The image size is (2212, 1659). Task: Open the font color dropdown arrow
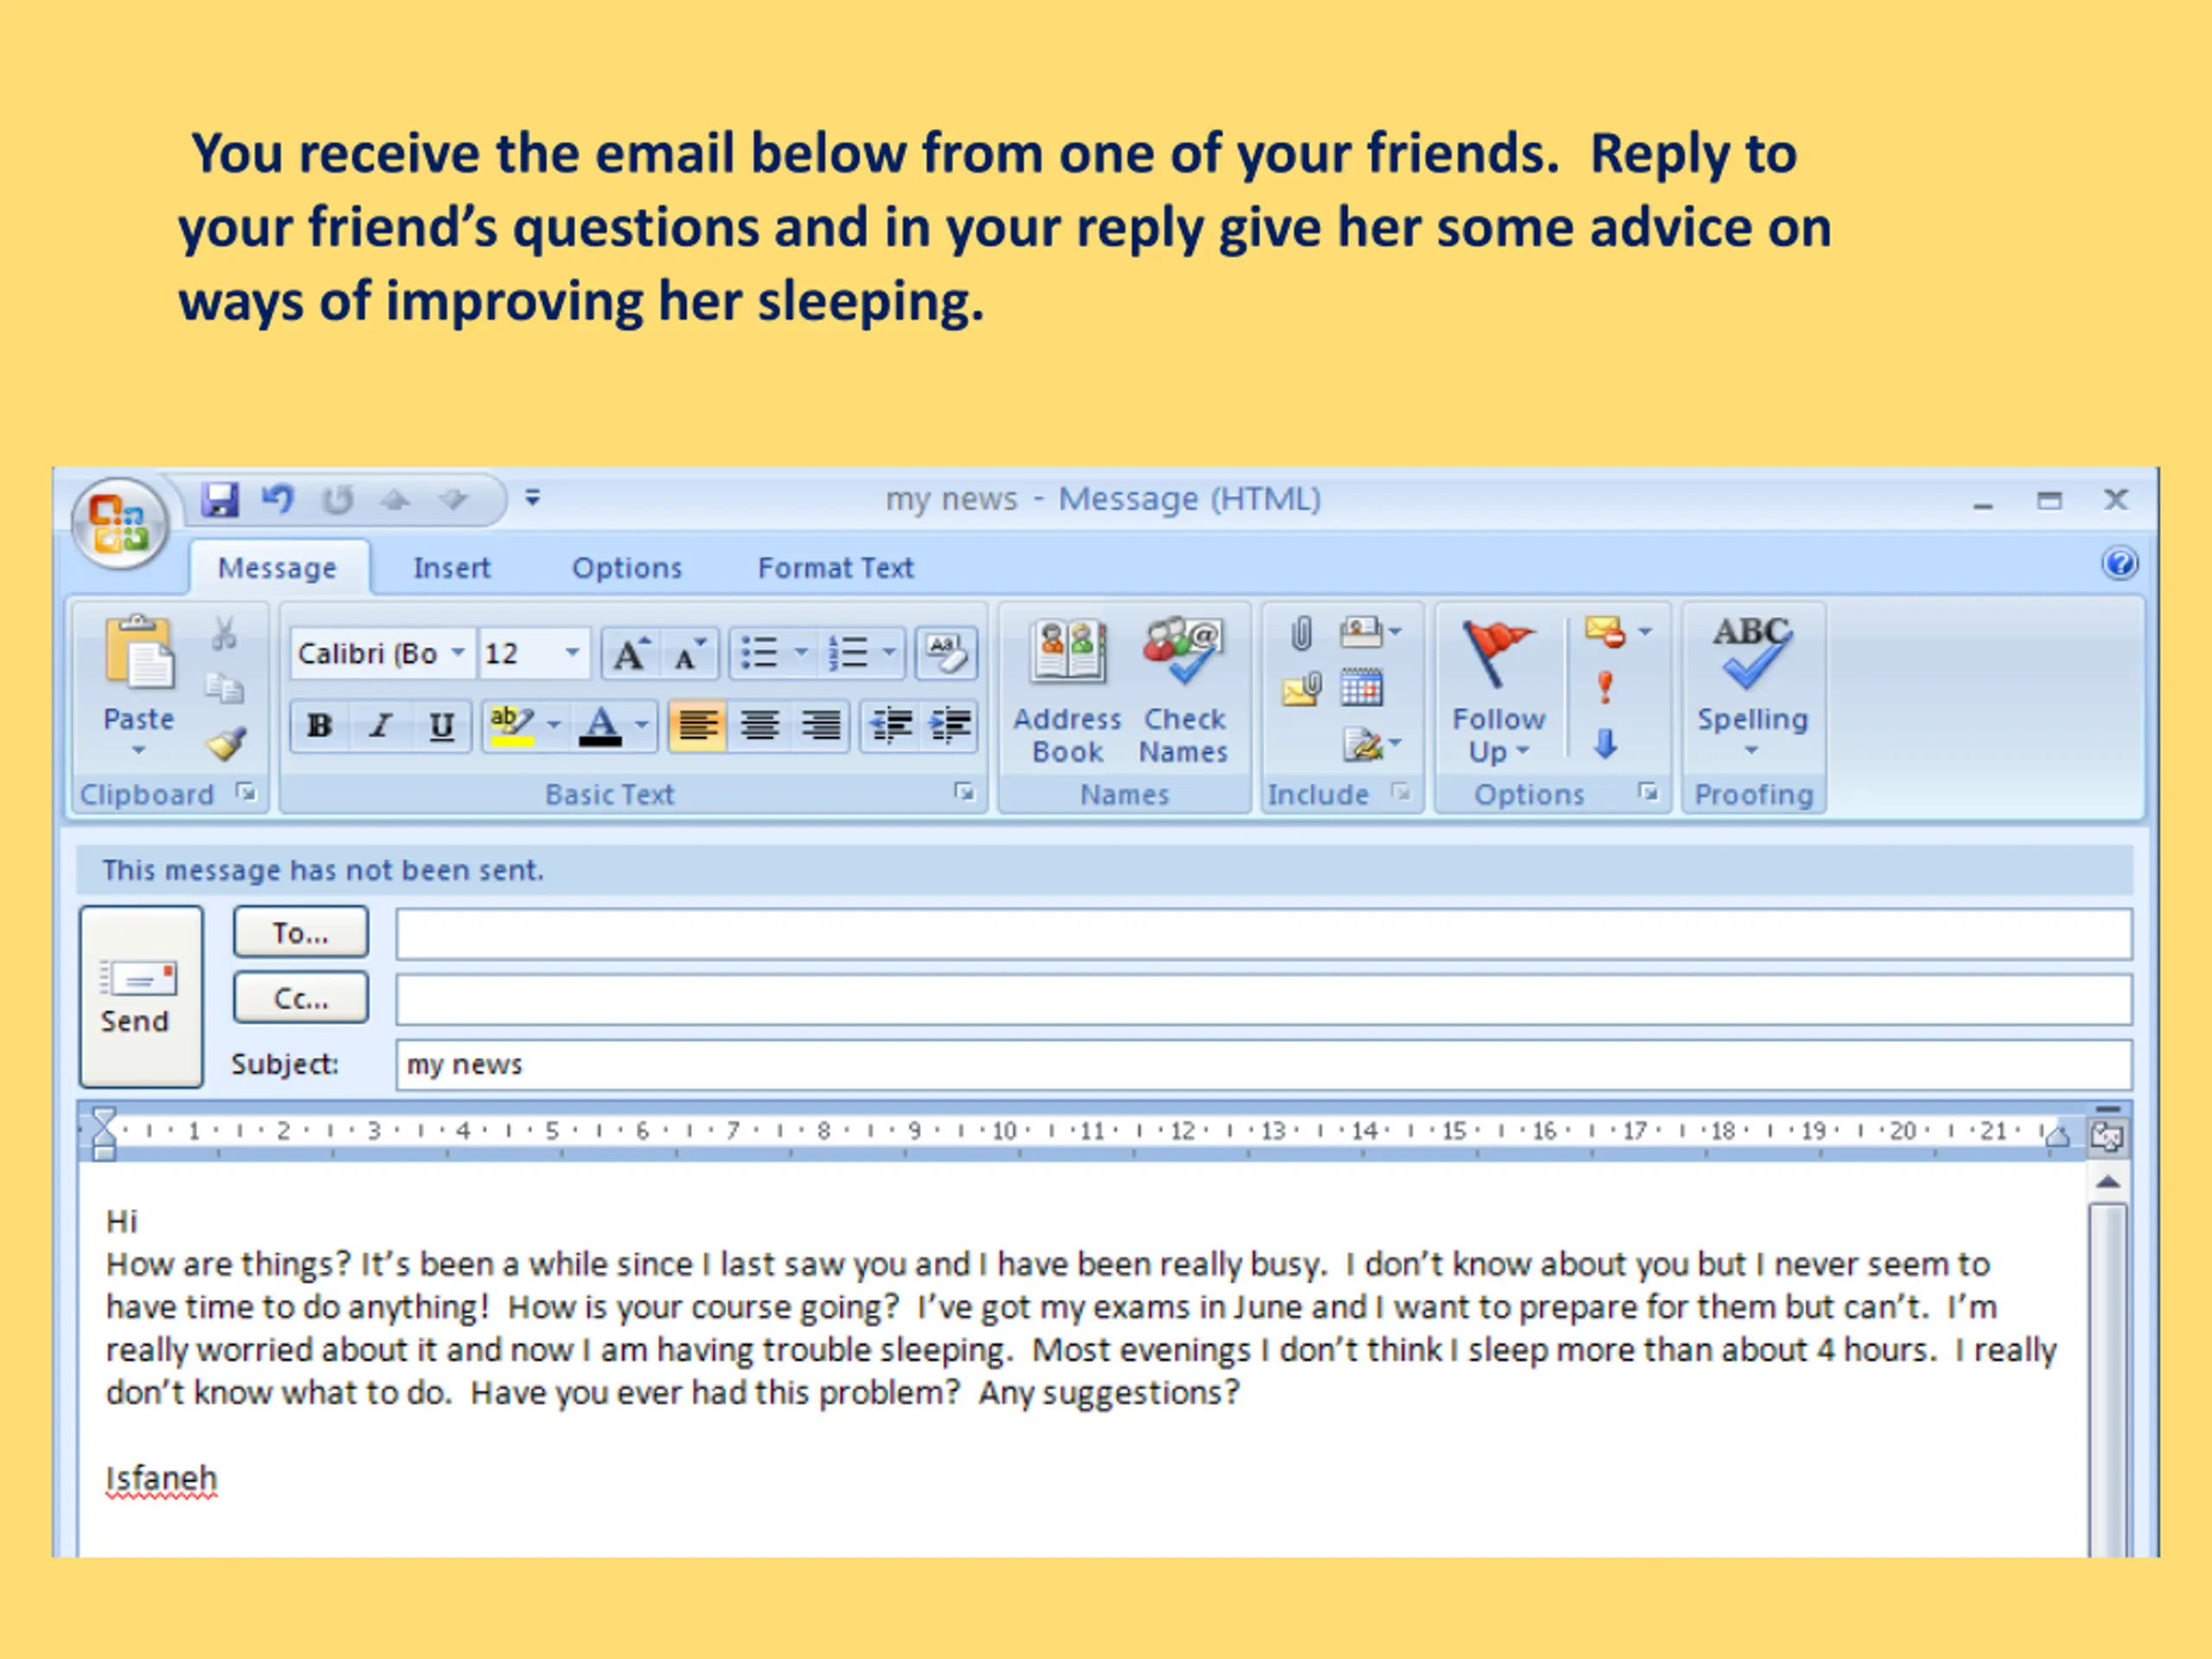[x=642, y=725]
